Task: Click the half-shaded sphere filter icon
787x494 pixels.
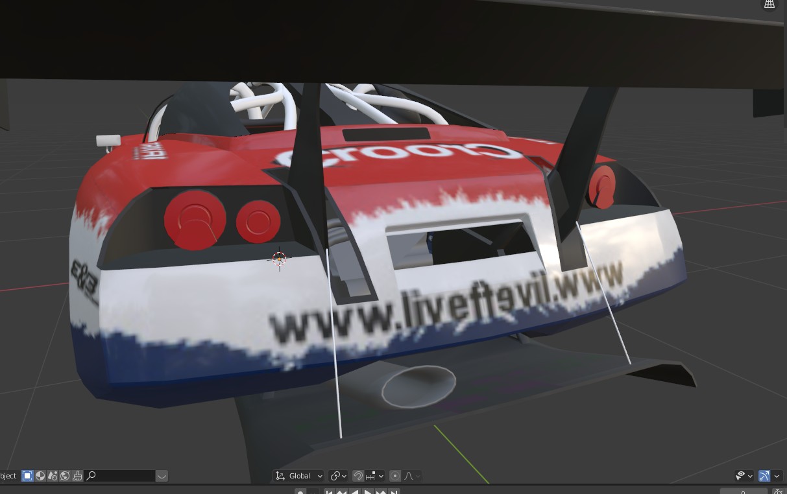Action: click(40, 476)
